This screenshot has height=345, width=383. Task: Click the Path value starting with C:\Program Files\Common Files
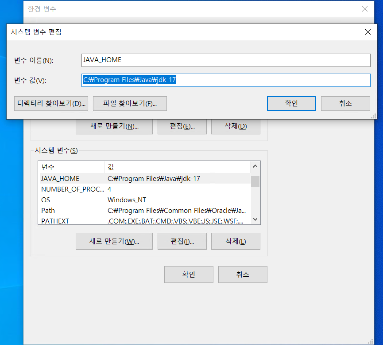pos(177,211)
